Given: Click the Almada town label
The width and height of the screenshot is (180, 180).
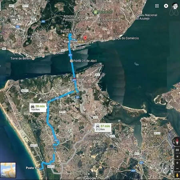Looking at the screenshot, I should point(83,78).
